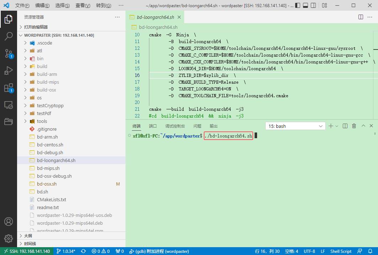The image size is (378, 255).
Task: Open the Manage gear icon
Action: [x=9, y=239]
